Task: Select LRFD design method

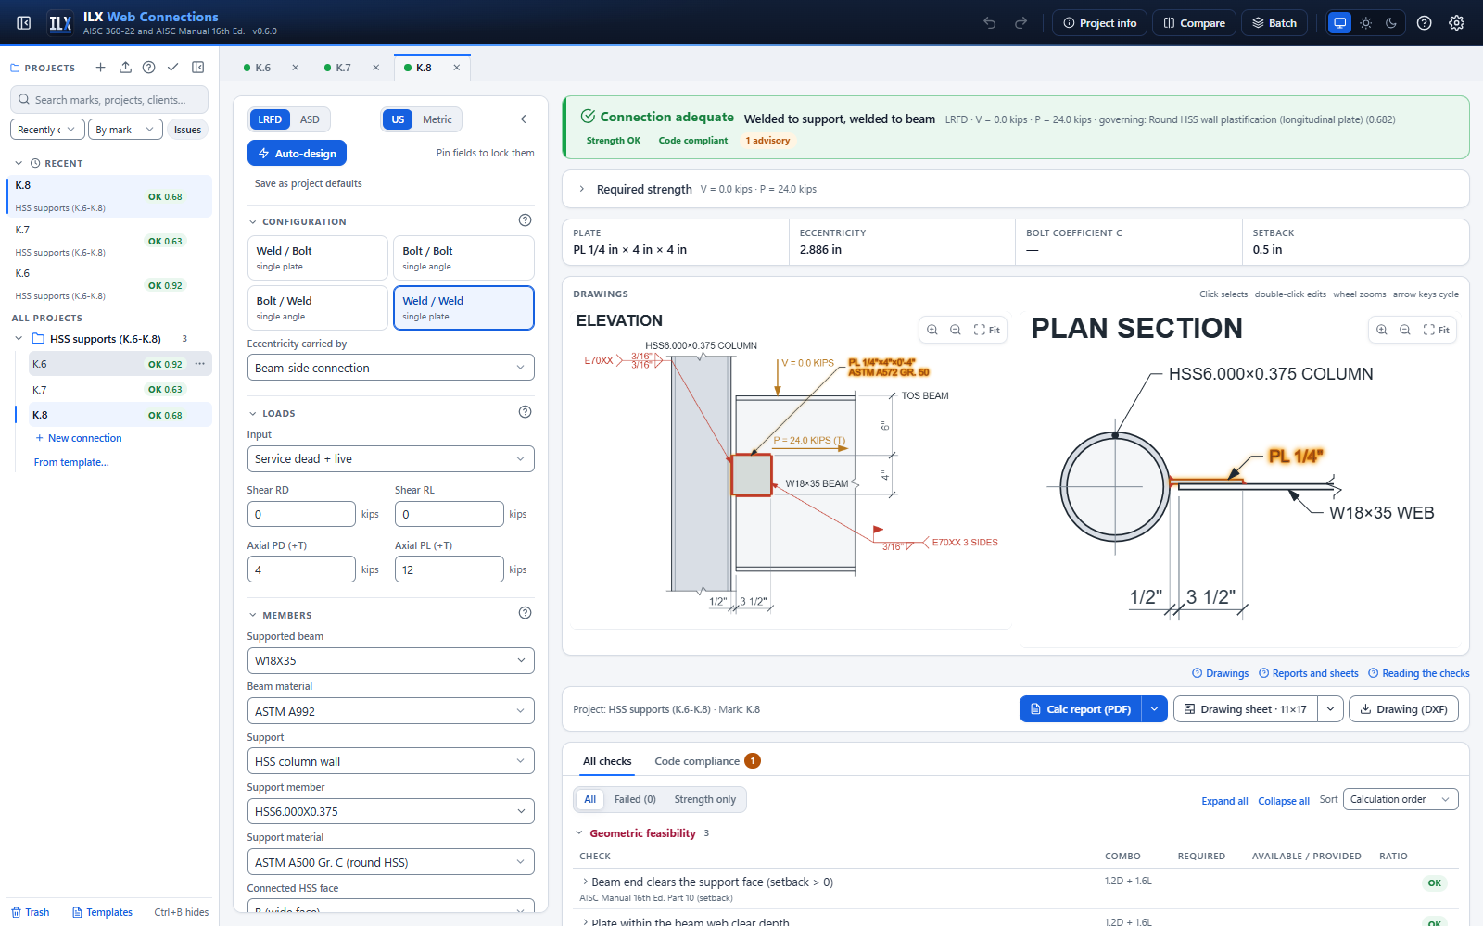Action: (270, 119)
